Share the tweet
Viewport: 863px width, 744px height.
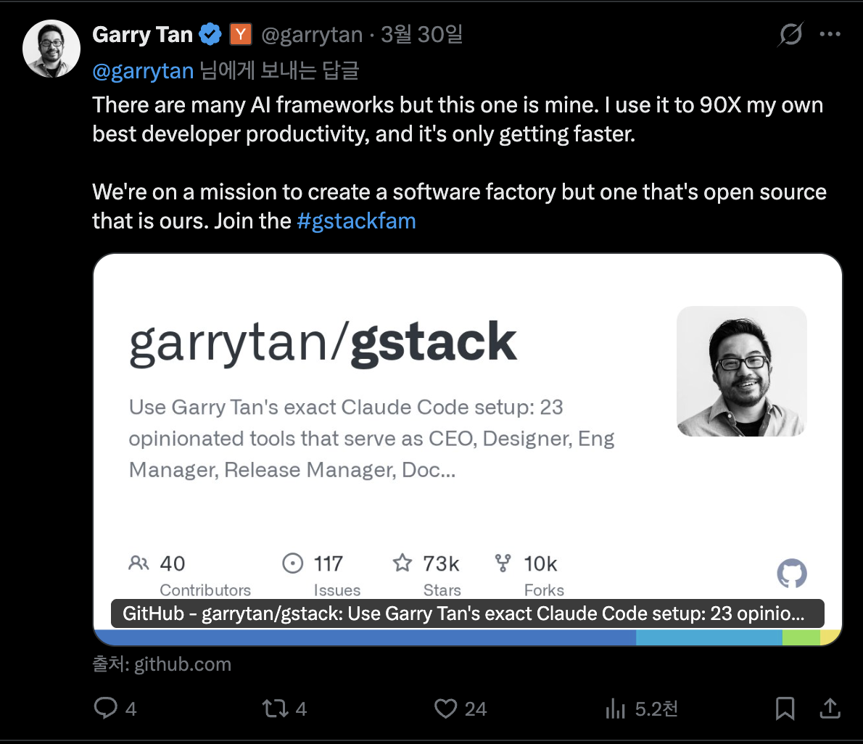point(830,709)
